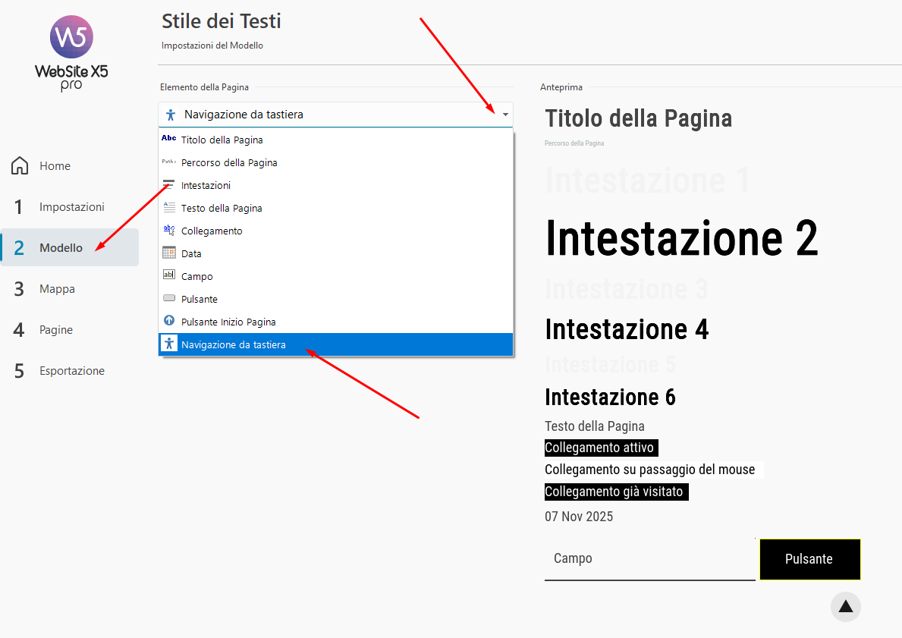Screen dimensions: 902x638
Task: Click the Pulsante Inizio Pagina arrow icon
Action: (168, 322)
